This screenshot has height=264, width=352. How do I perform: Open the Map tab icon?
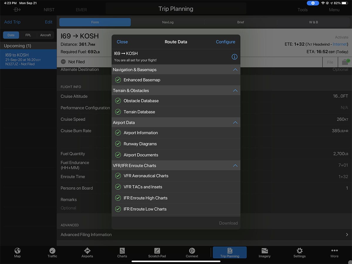[x=17, y=251]
